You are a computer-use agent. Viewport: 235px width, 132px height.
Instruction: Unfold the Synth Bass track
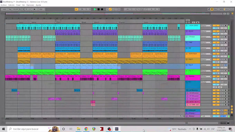187,54
